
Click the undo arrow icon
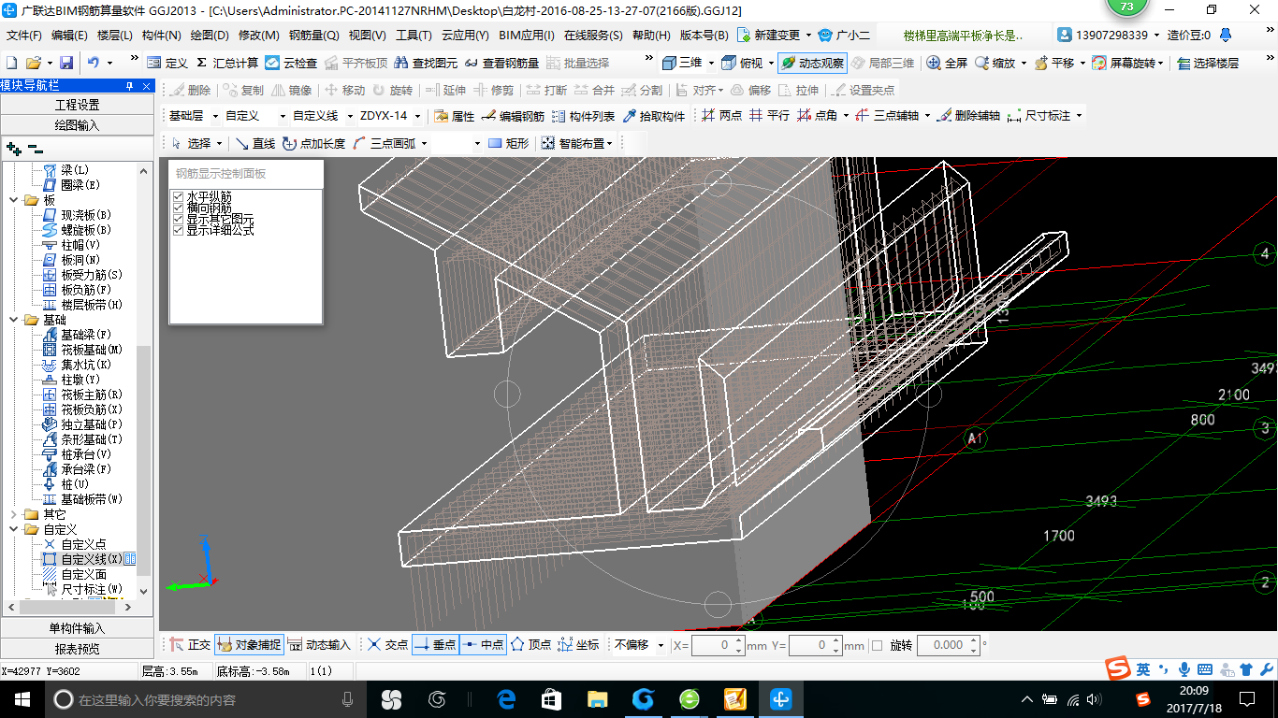pos(94,63)
